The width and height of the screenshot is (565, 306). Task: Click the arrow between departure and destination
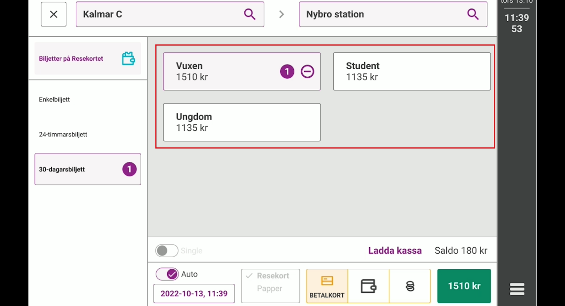(282, 14)
